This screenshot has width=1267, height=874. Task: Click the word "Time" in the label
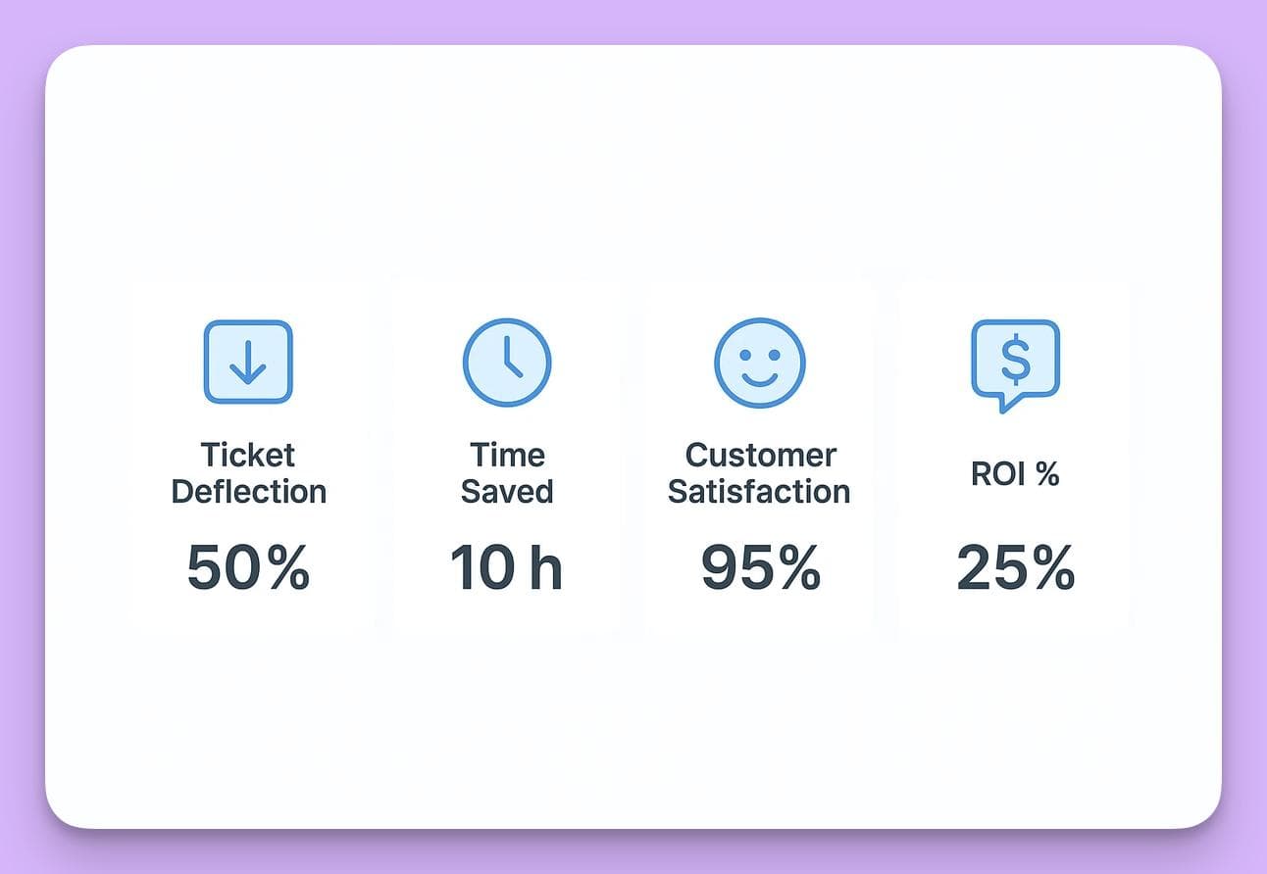coord(507,455)
